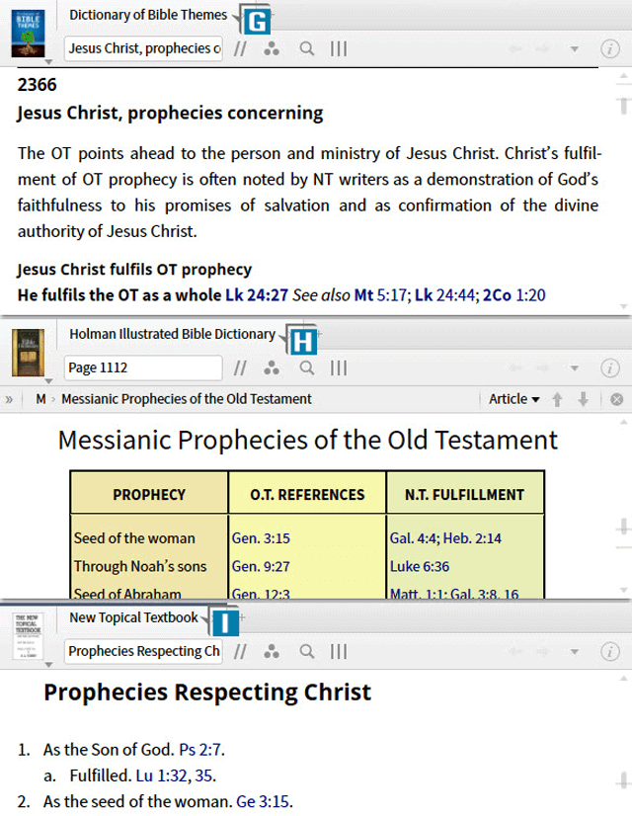Go to next article in Holman dictionary
Screen dimensions: 632x816
click(583, 399)
